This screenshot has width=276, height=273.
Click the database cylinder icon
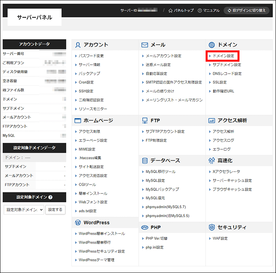tap(145, 161)
